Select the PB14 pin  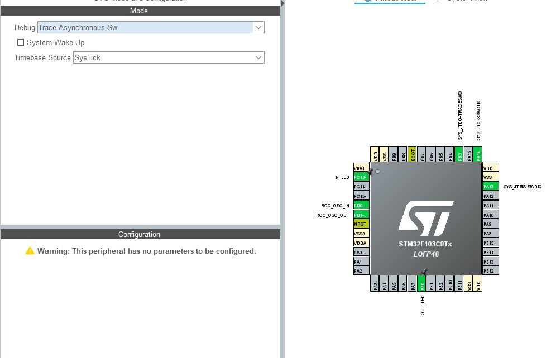point(491,252)
